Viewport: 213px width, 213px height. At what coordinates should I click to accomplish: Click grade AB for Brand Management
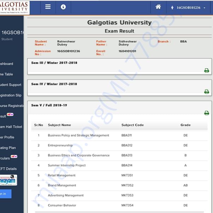(x=185, y=185)
